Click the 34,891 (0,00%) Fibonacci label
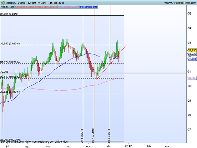 coord(9,14)
